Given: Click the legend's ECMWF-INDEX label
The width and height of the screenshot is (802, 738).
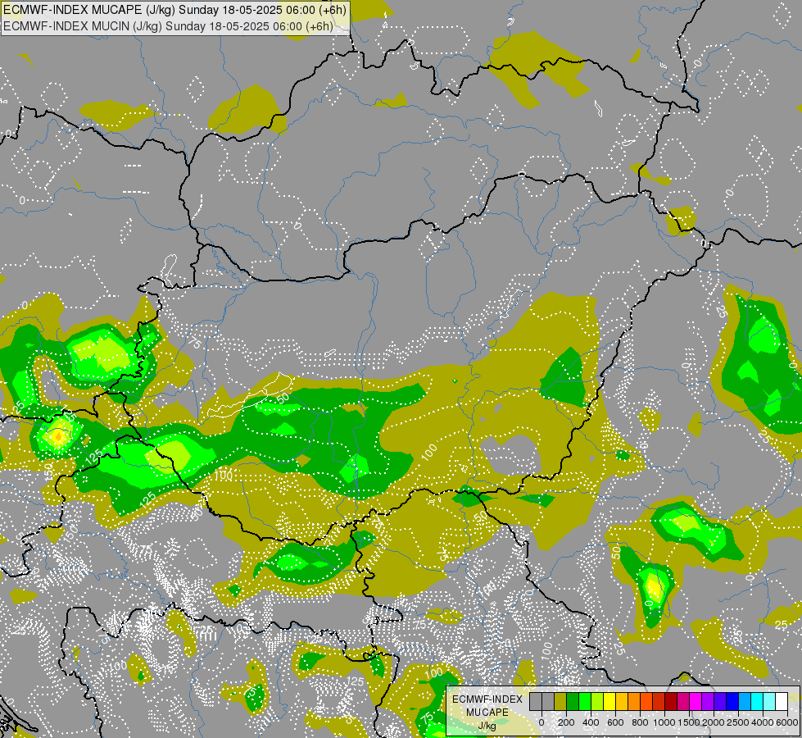Looking at the screenshot, I should pyautogui.click(x=487, y=699).
